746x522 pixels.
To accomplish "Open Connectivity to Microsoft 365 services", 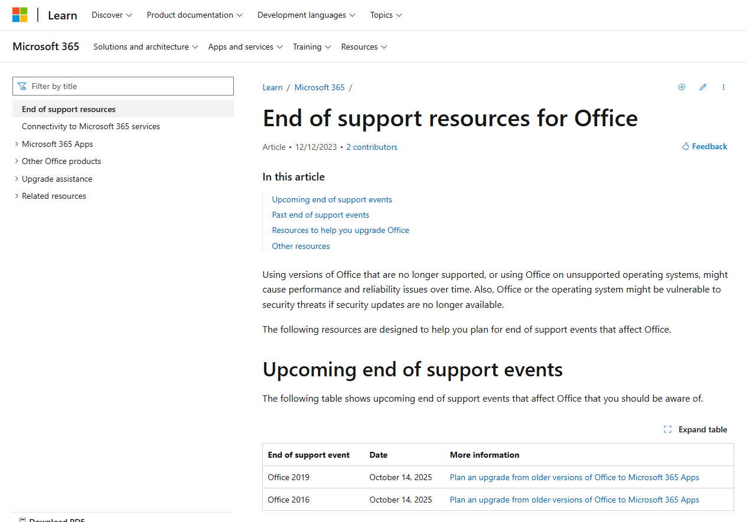I will 91,126.
